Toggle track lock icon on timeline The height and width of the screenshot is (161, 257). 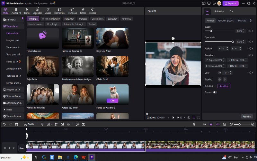5,148
